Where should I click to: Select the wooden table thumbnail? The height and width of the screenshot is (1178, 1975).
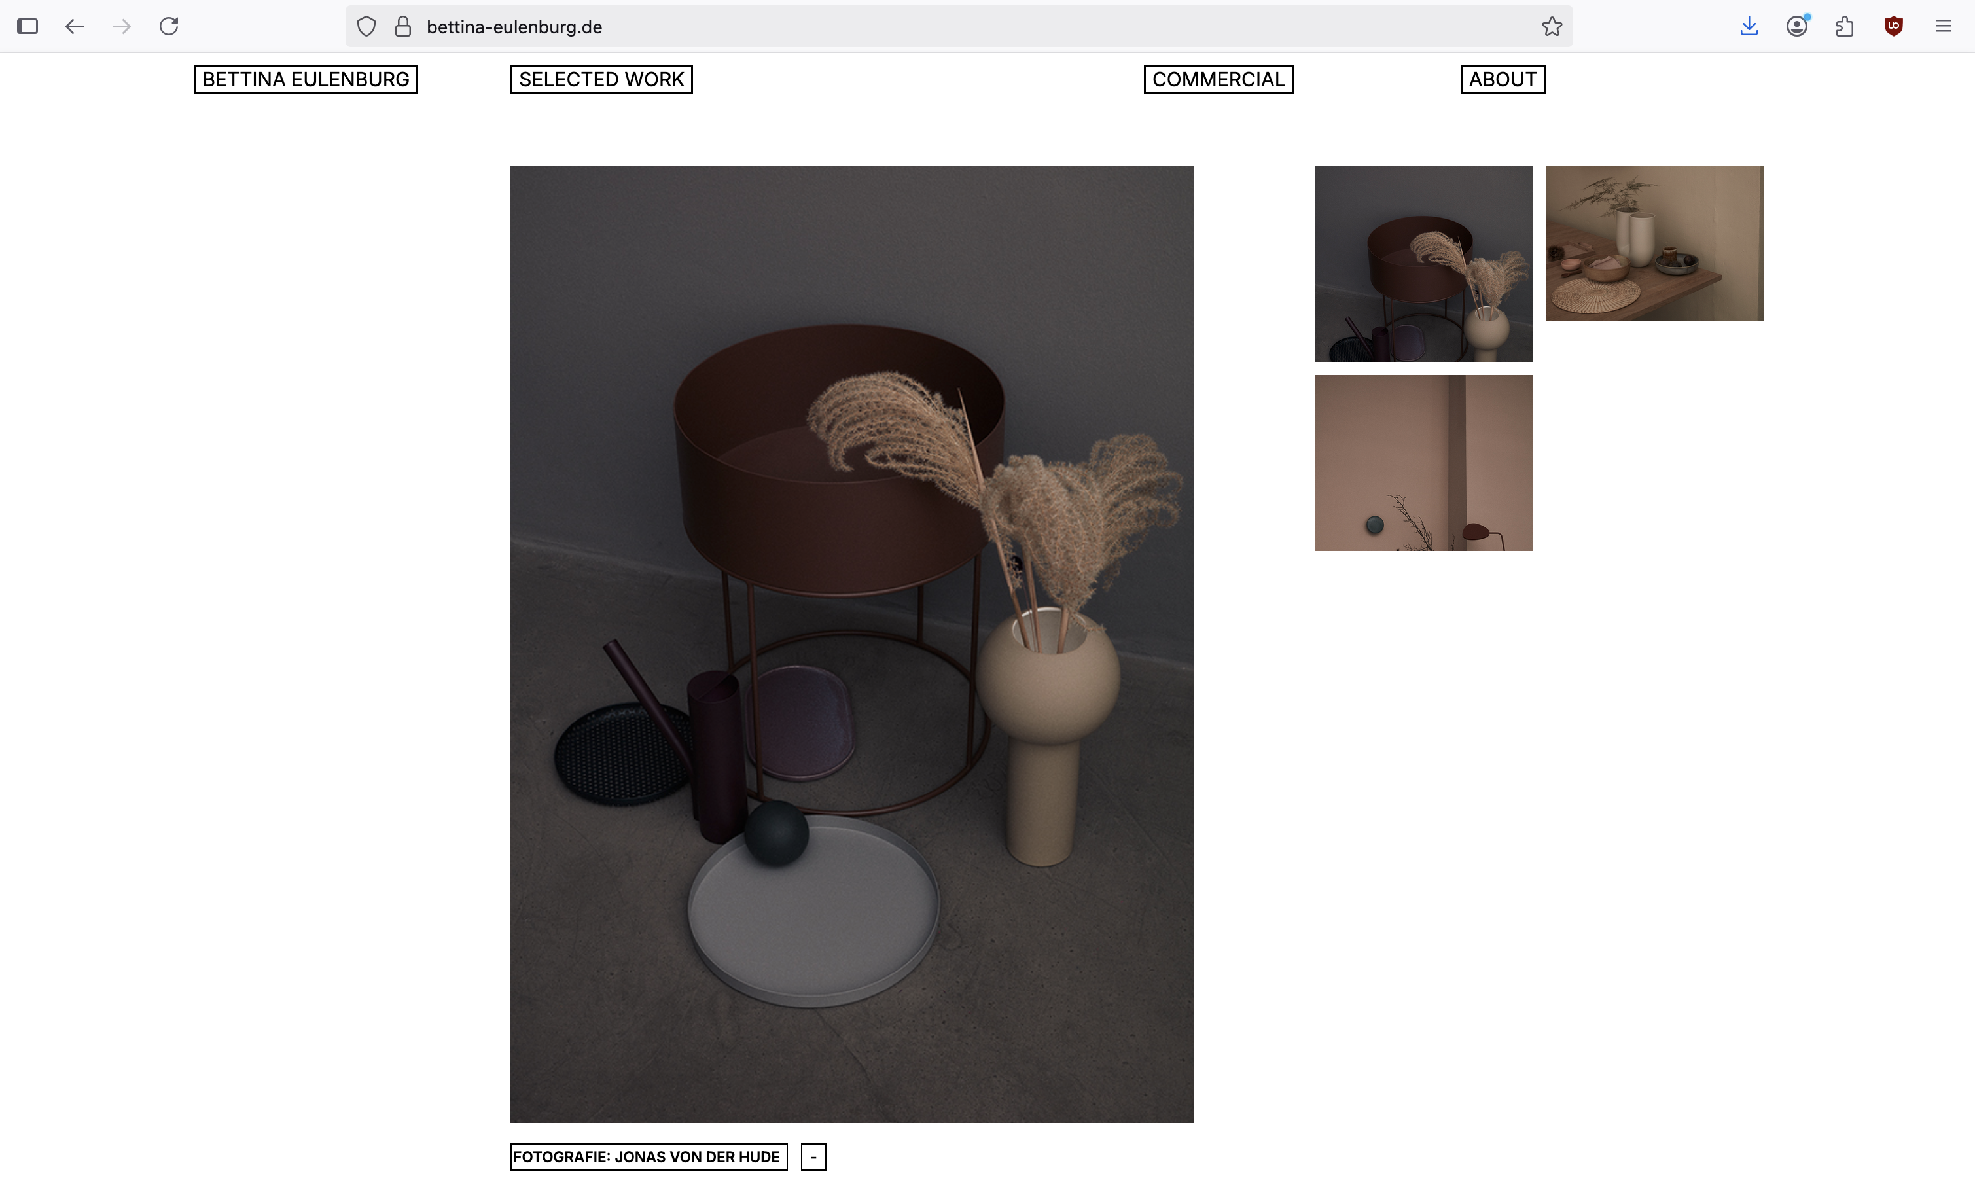pos(1654,243)
